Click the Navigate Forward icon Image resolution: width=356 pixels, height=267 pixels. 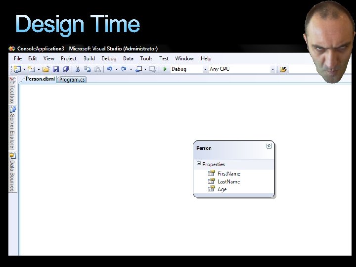[x=153, y=69]
